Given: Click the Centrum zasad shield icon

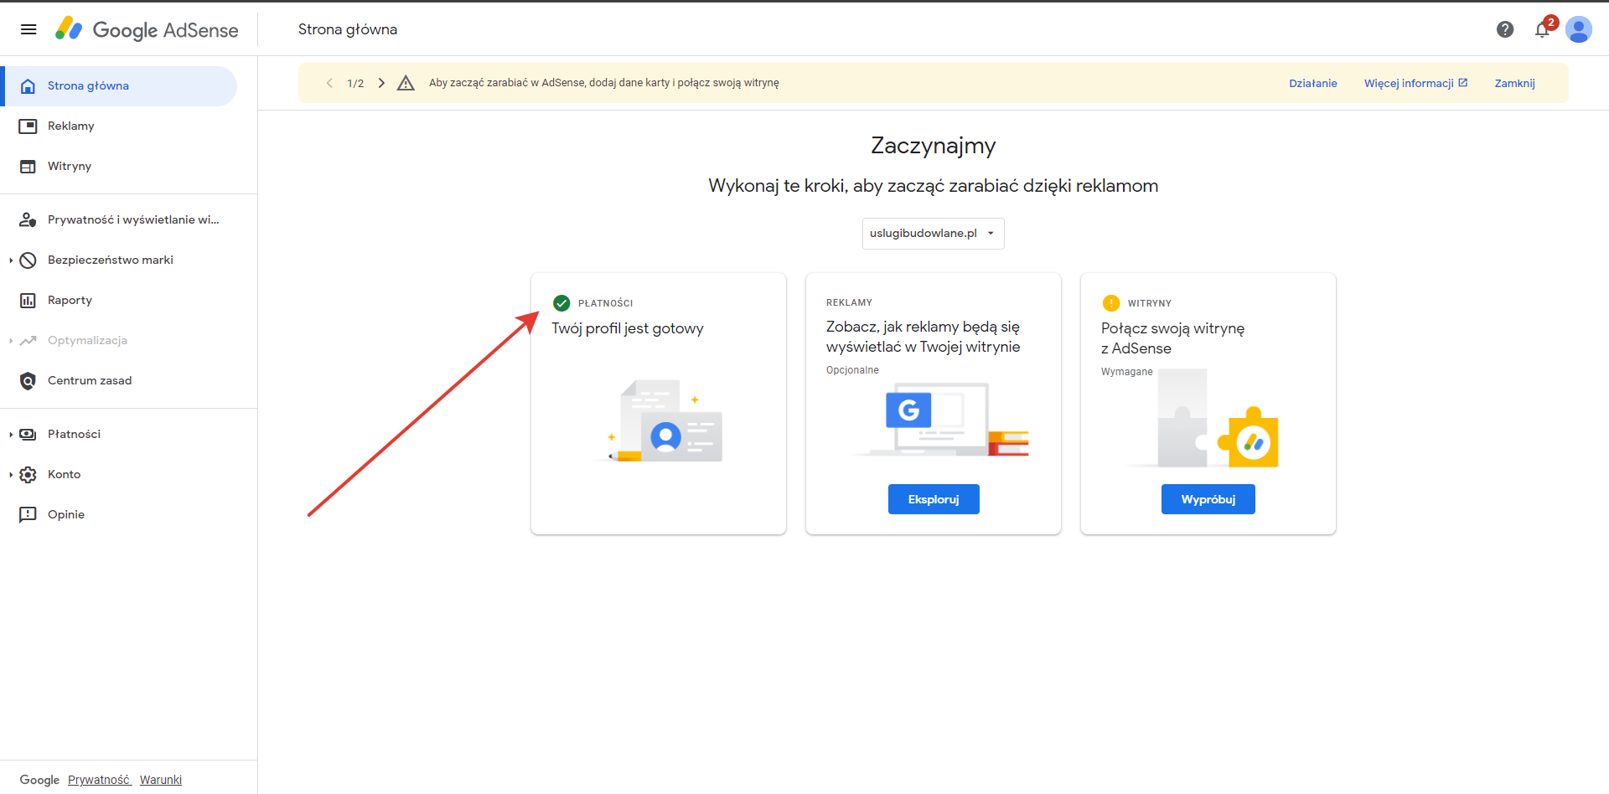Looking at the screenshot, I should click(28, 381).
